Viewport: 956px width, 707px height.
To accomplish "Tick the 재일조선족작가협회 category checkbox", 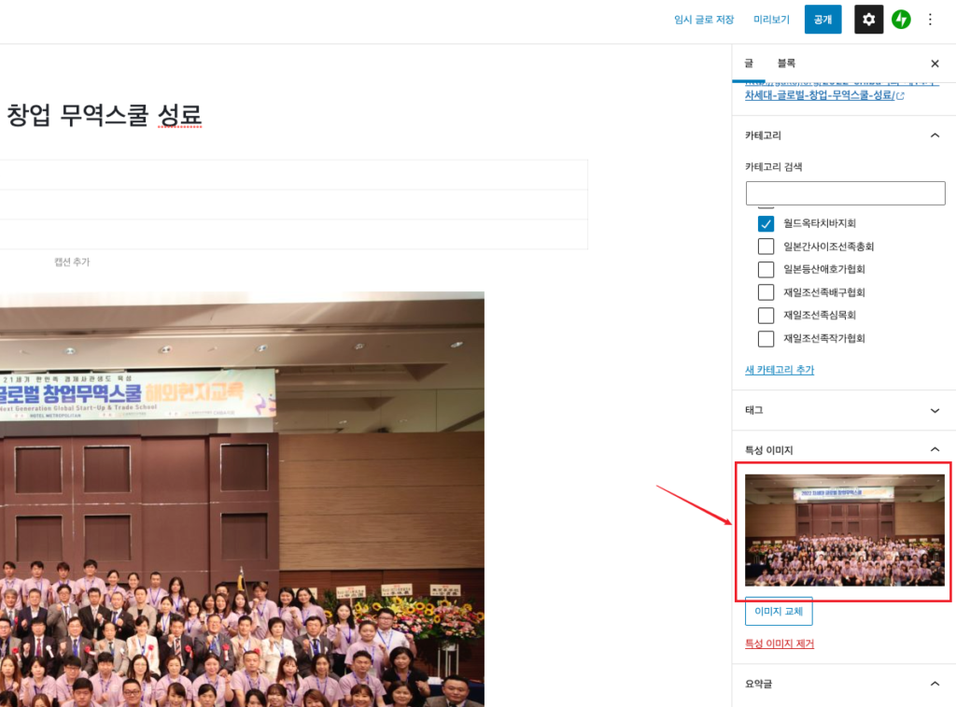I will (766, 338).
